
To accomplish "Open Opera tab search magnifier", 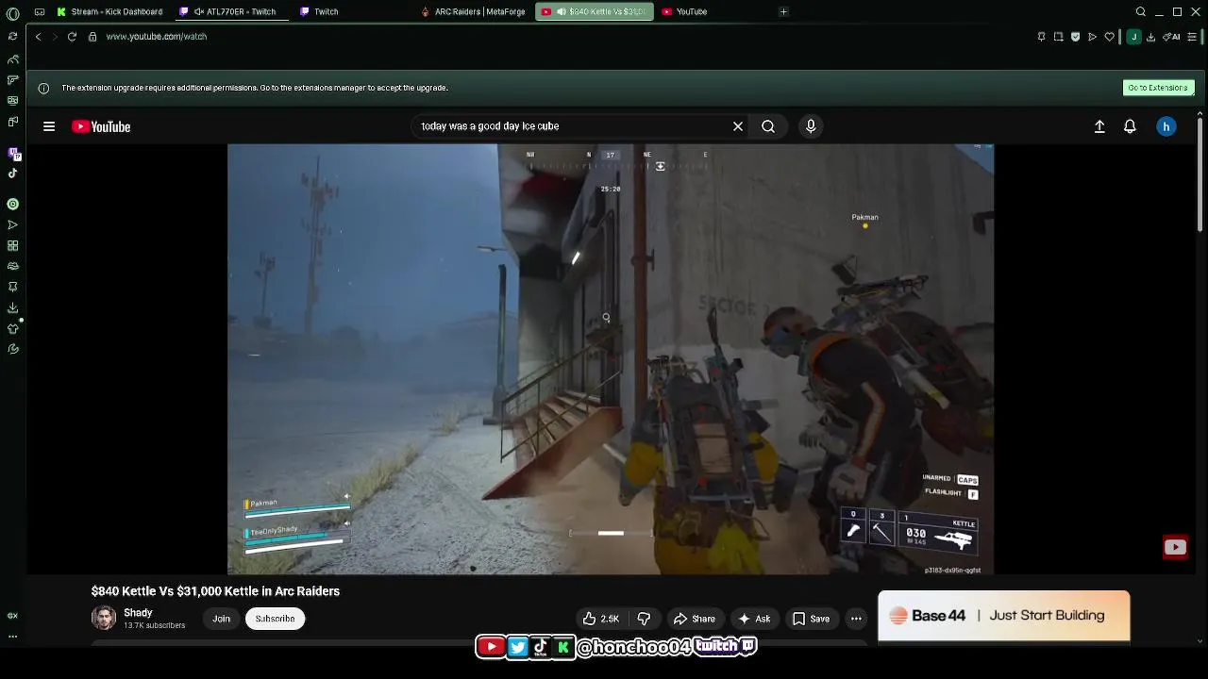I will click(x=1141, y=11).
